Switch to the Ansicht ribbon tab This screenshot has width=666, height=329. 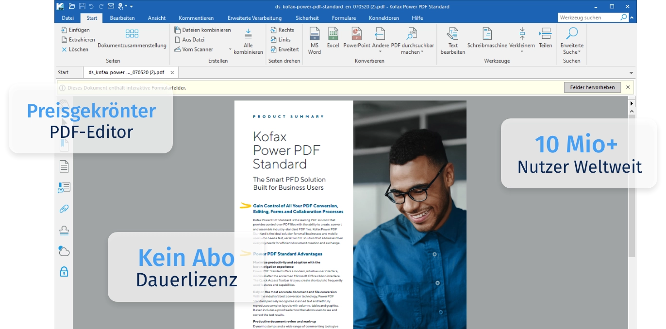pyautogui.click(x=157, y=18)
